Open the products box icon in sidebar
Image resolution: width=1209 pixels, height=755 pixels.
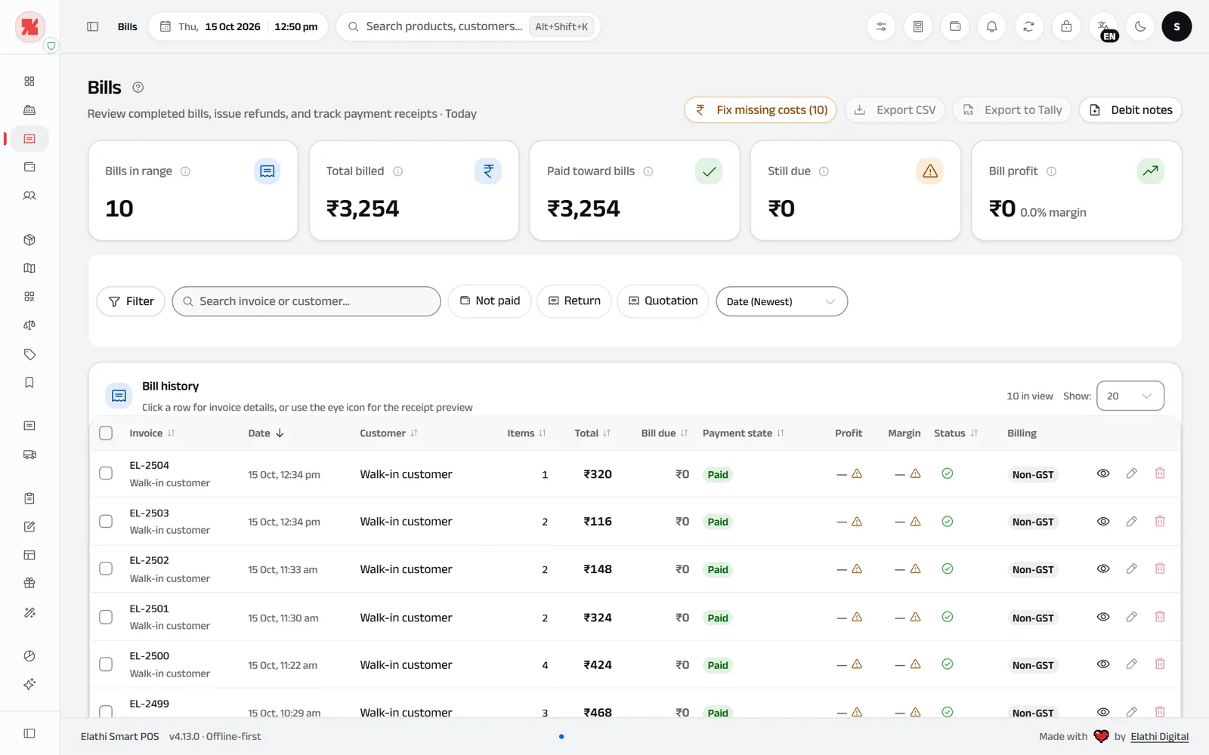pos(29,240)
